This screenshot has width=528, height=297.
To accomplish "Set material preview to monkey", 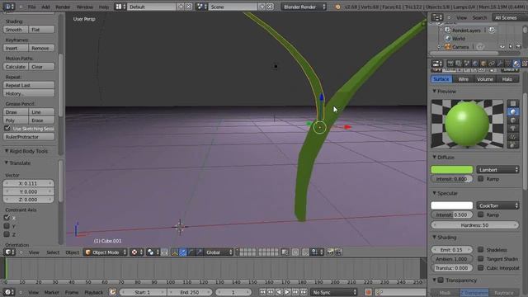I will coord(513,129).
